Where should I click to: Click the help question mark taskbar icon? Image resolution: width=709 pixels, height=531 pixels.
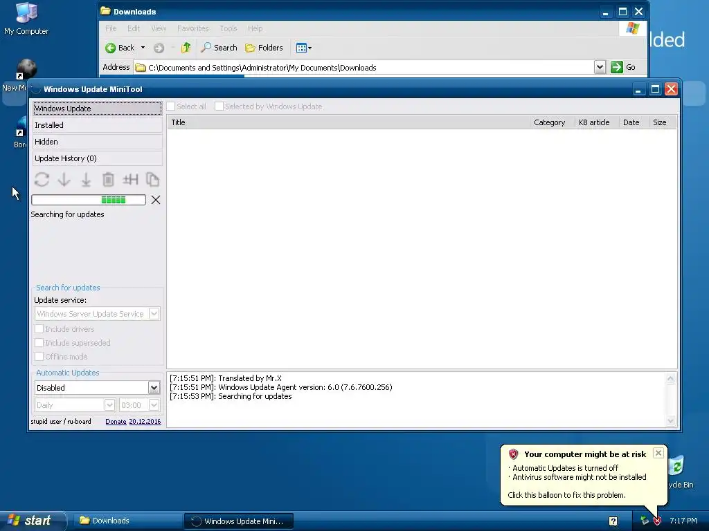613,521
